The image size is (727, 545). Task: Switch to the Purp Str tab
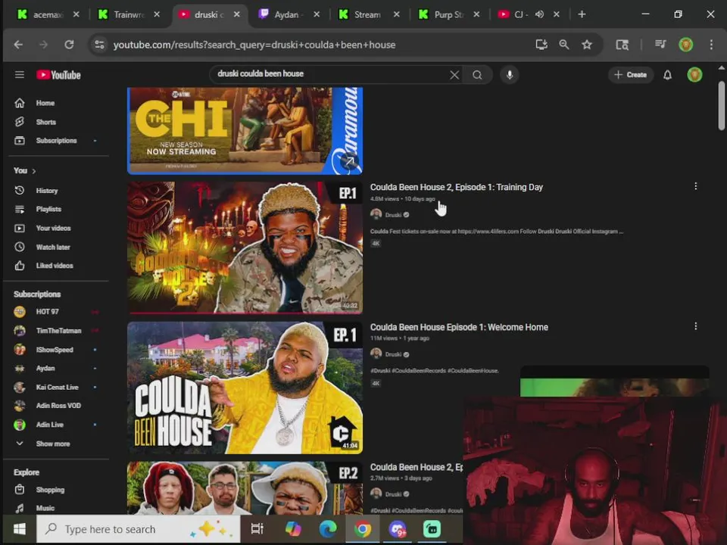click(x=448, y=14)
